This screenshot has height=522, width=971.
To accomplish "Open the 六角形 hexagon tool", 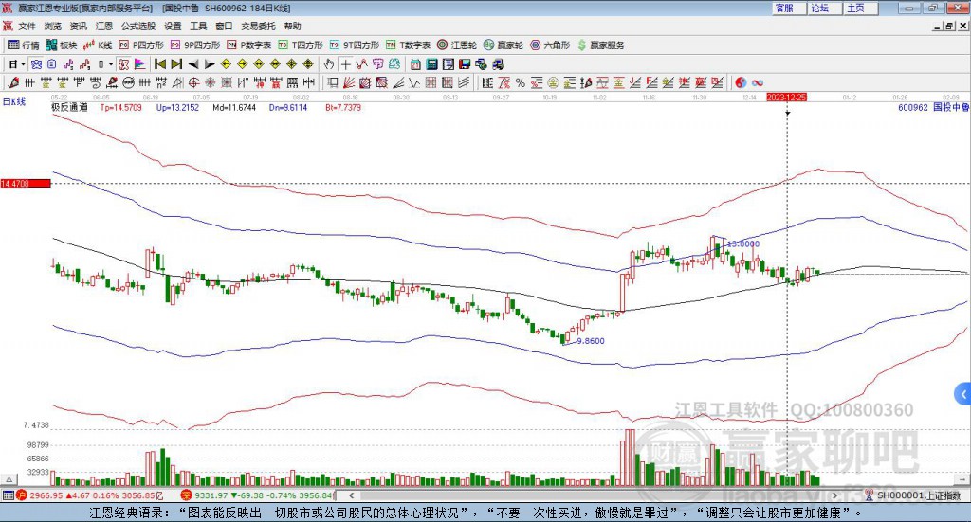I will click(550, 45).
